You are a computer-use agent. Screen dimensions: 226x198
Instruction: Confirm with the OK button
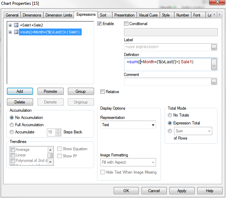pos(126,191)
